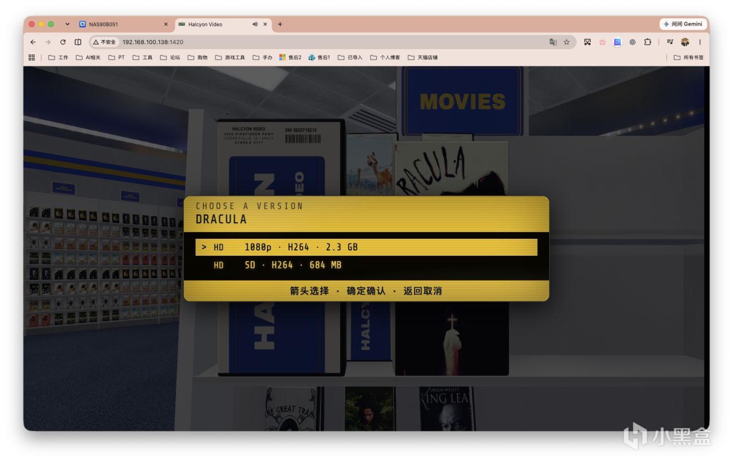Open the 游戏工具 bookmark folder
Viewport: 733px width, 462px height.
[x=230, y=57]
